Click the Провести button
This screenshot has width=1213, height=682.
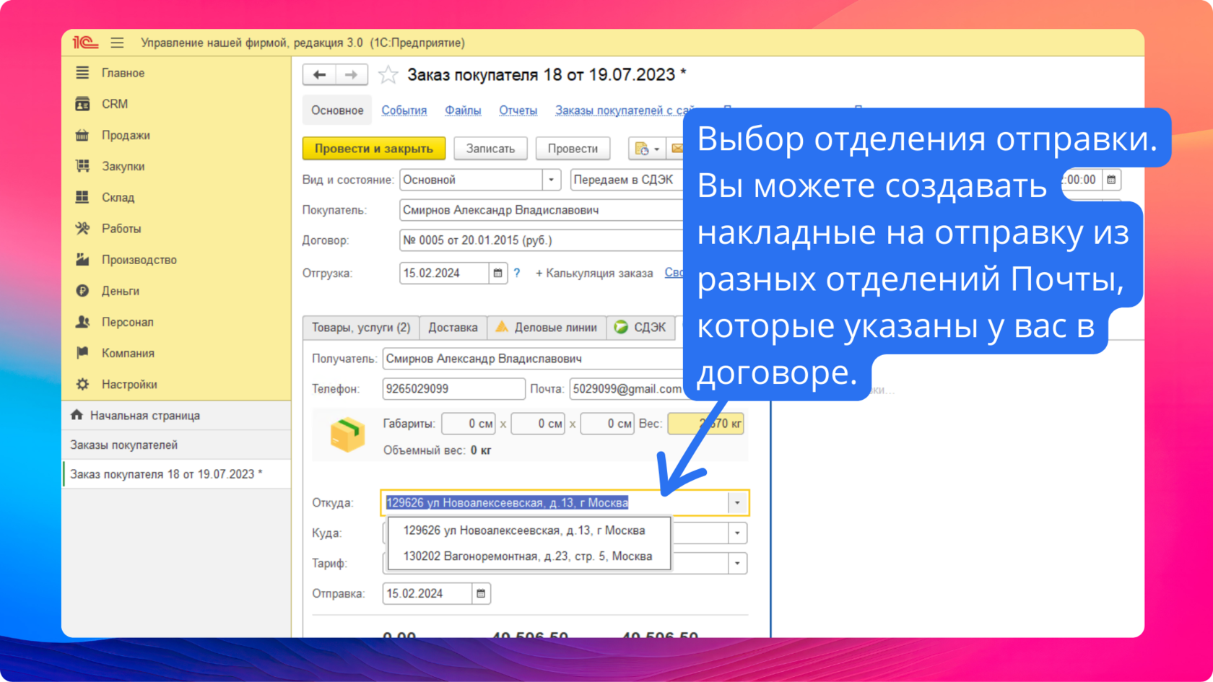(573, 149)
